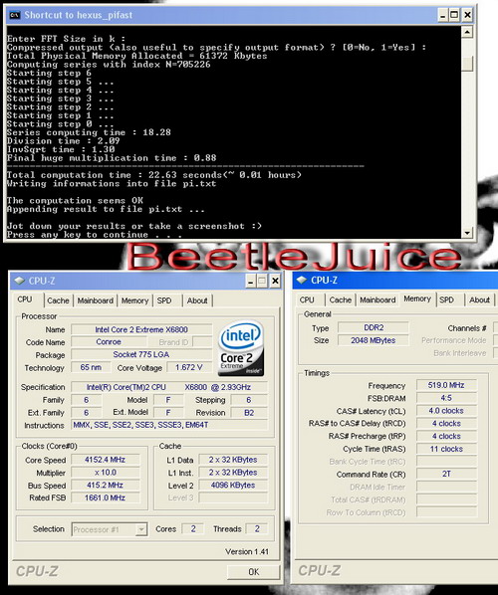The height and width of the screenshot is (595, 498).
Task: Open the Processor #1 selection dropdown
Action: click(x=141, y=529)
